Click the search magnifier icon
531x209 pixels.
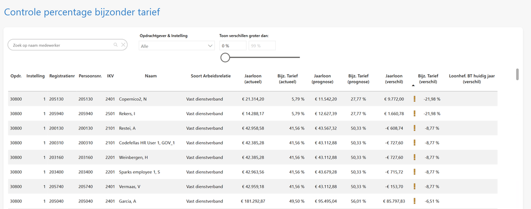click(x=115, y=45)
